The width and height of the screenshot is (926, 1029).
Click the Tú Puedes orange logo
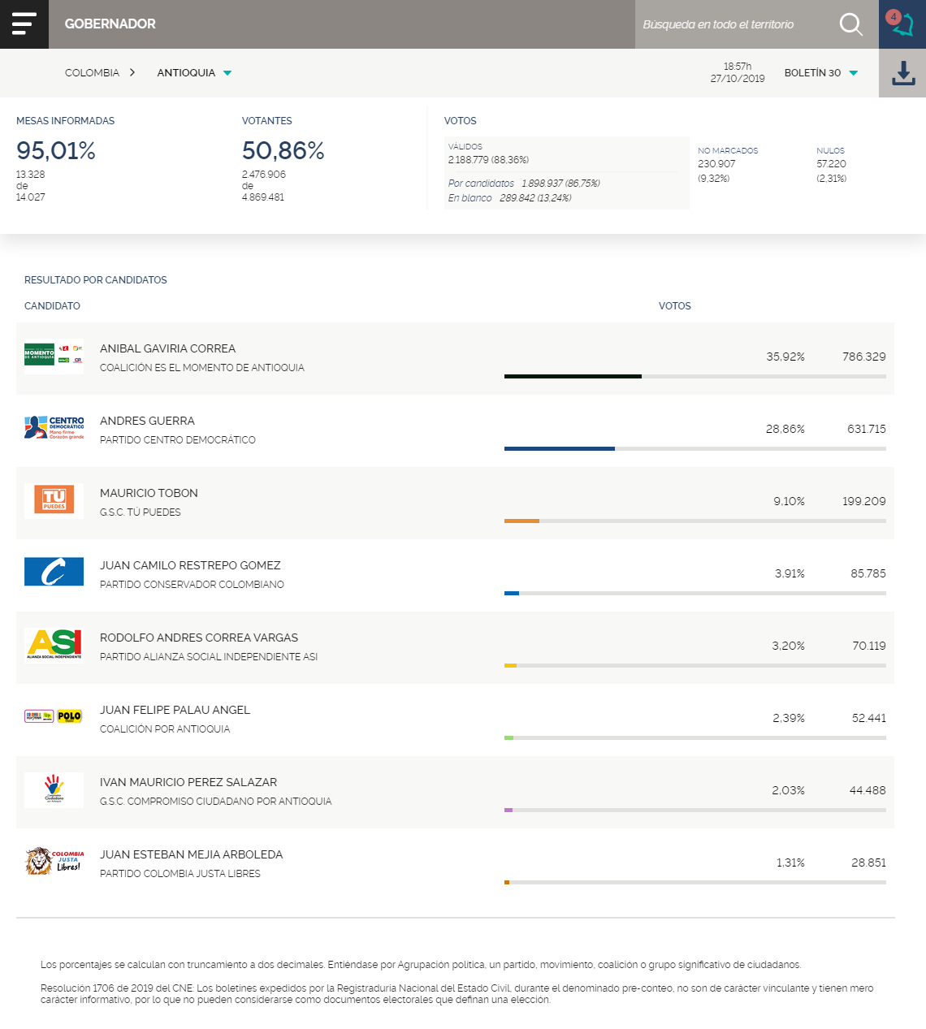[x=54, y=500]
